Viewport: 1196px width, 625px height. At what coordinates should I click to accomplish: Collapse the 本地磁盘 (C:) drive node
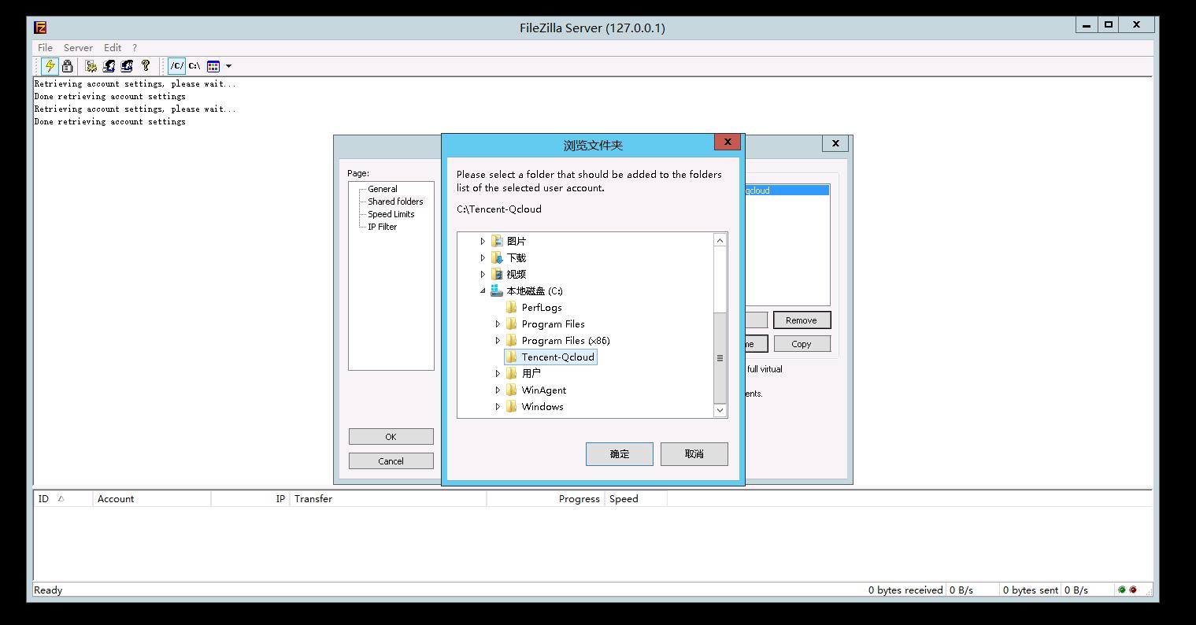(x=483, y=291)
